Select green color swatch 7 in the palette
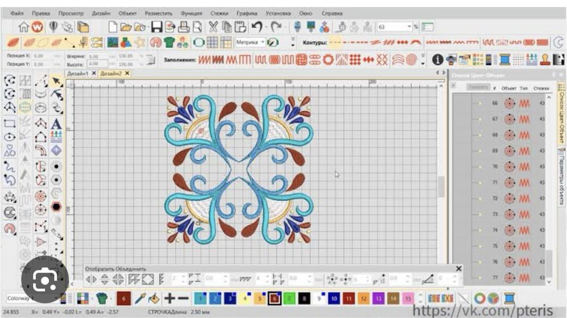The width and height of the screenshot is (567, 318). pos(289,299)
